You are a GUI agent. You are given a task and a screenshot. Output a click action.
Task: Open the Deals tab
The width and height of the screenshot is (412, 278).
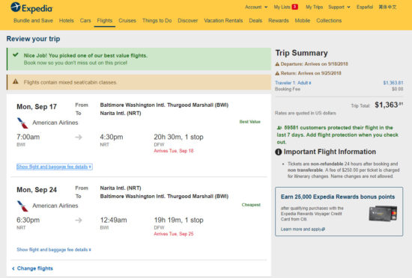(255, 20)
